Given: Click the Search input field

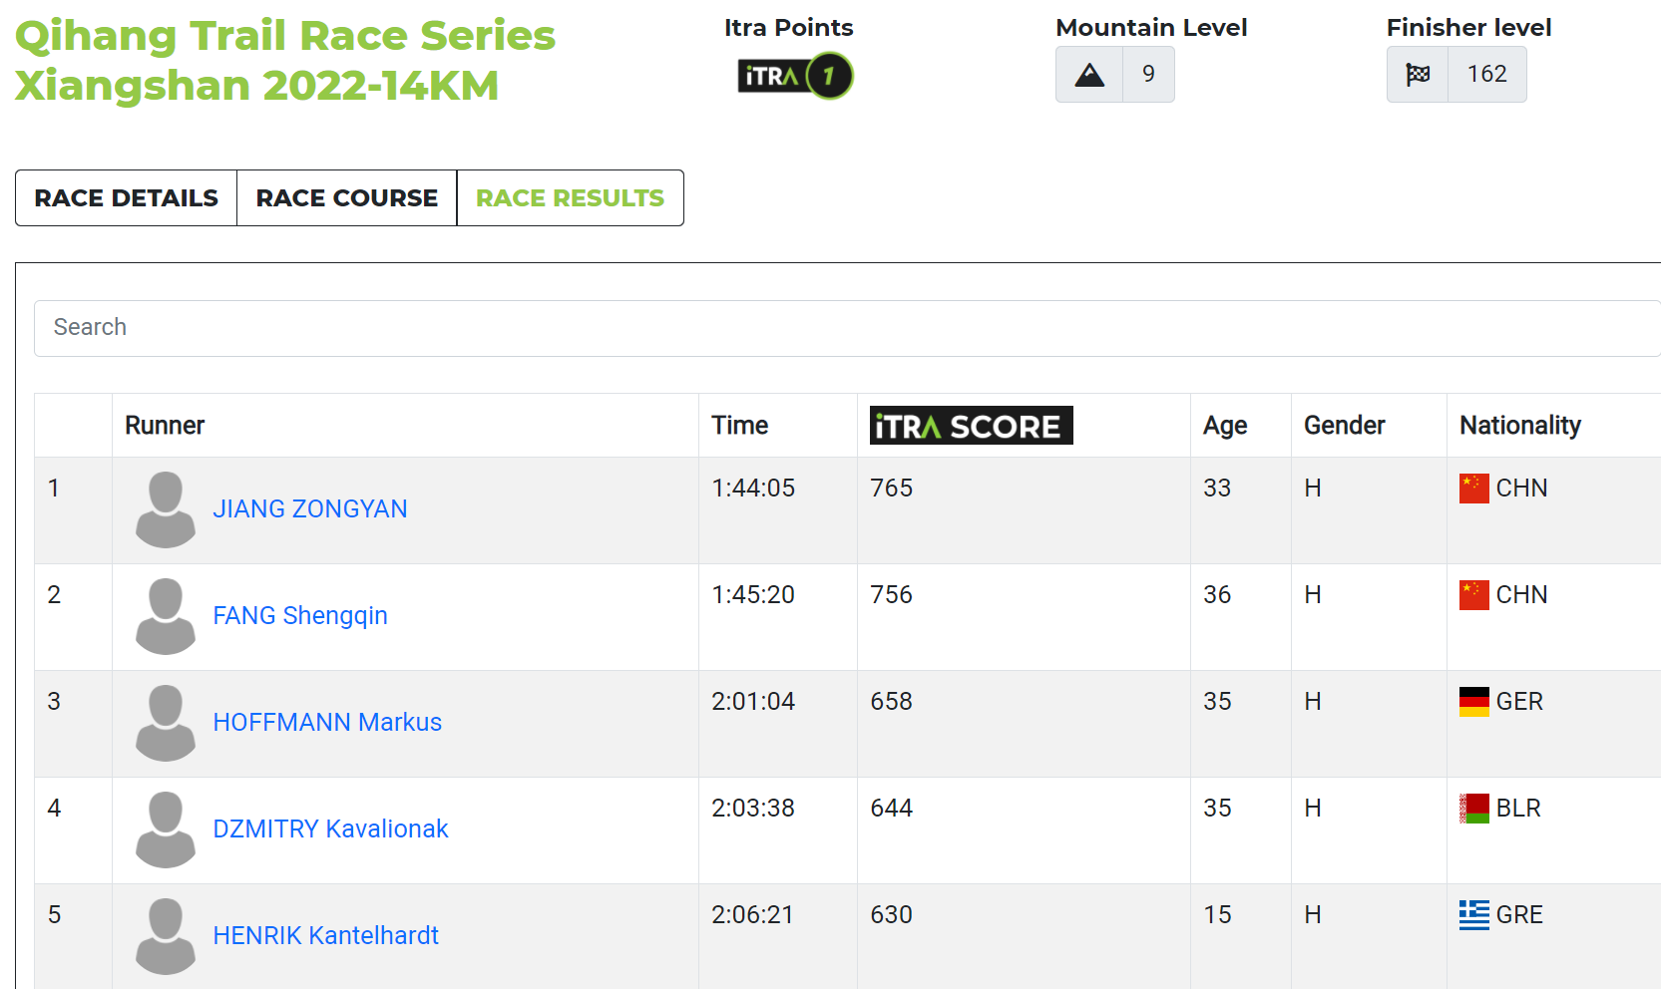Looking at the screenshot, I should (848, 328).
